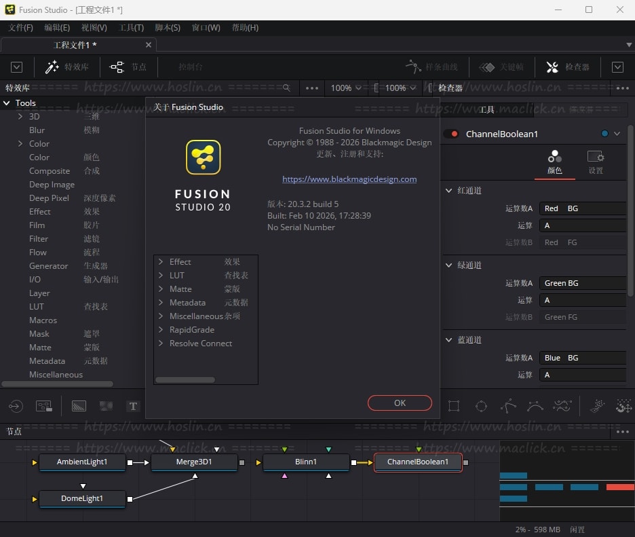Viewport: 635px width, 537px height.
Task: Toggle the 控制台 console panel
Action: 191,67
